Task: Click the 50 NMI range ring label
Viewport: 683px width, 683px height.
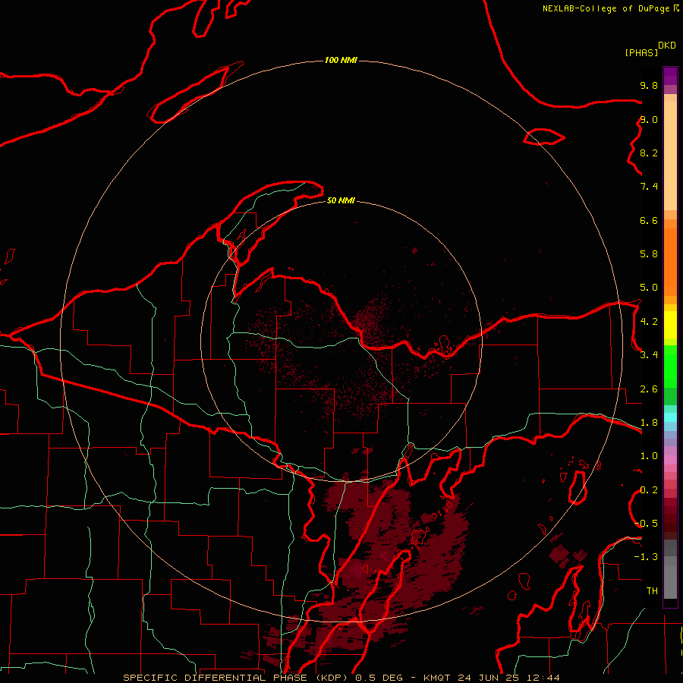Action: pos(341,200)
